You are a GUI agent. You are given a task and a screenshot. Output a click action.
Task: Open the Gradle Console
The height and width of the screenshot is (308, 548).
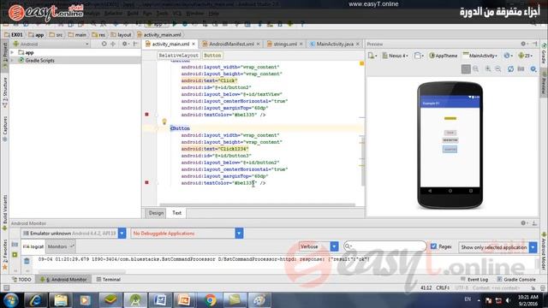[x=516, y=280]
